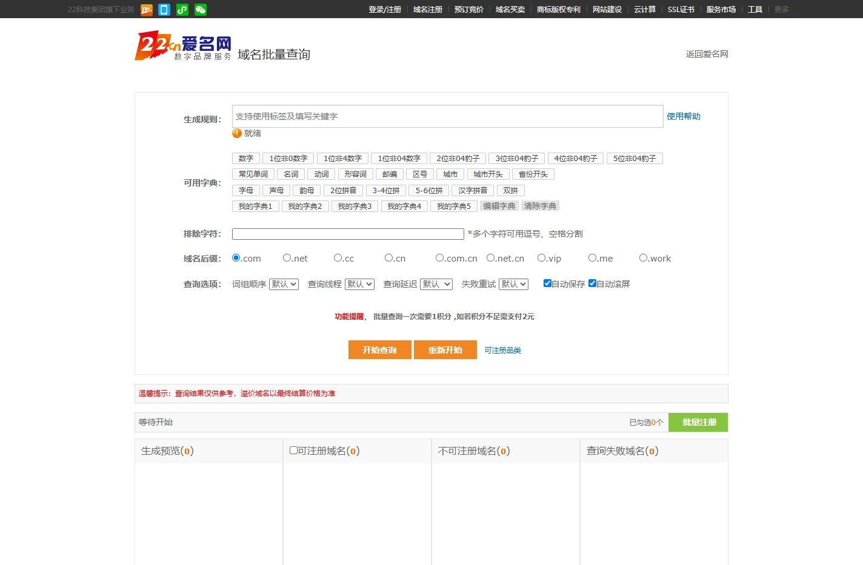Screen dimensions: 863x565
Task: Select the .cn domain suffix
Action: point(389,258)
